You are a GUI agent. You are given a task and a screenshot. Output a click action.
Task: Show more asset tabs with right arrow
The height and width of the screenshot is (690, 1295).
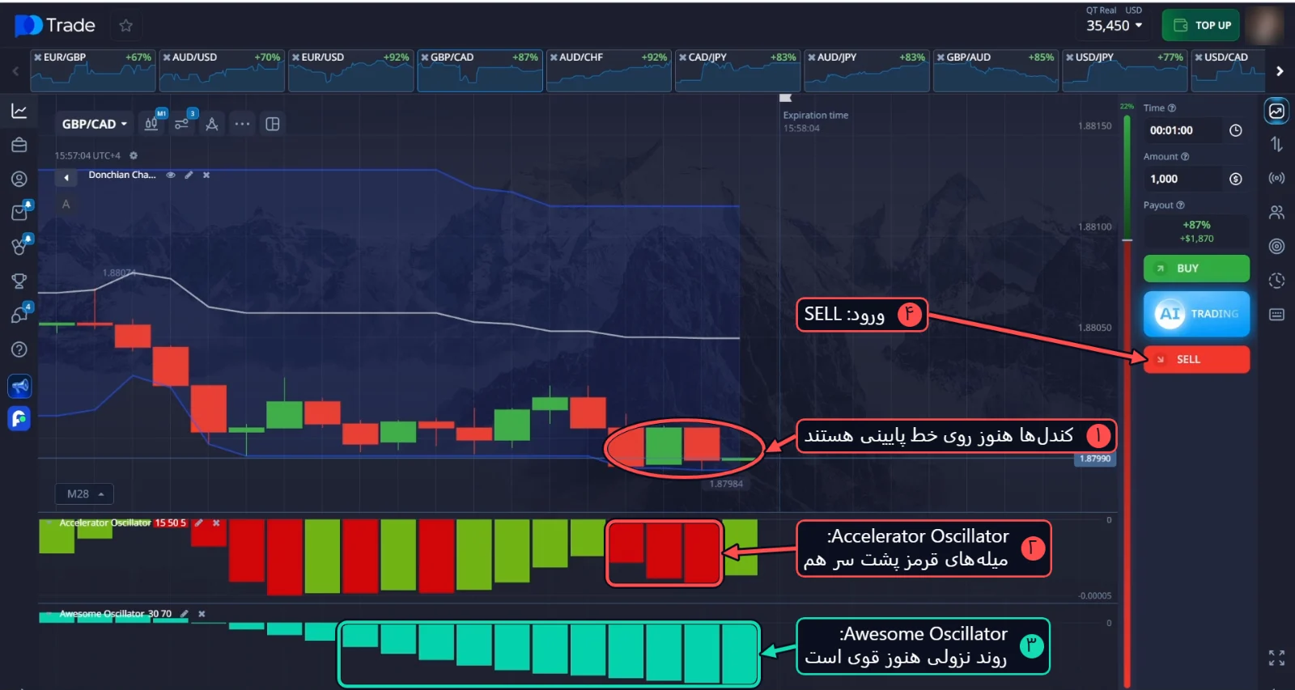[x=1280, y=71]
